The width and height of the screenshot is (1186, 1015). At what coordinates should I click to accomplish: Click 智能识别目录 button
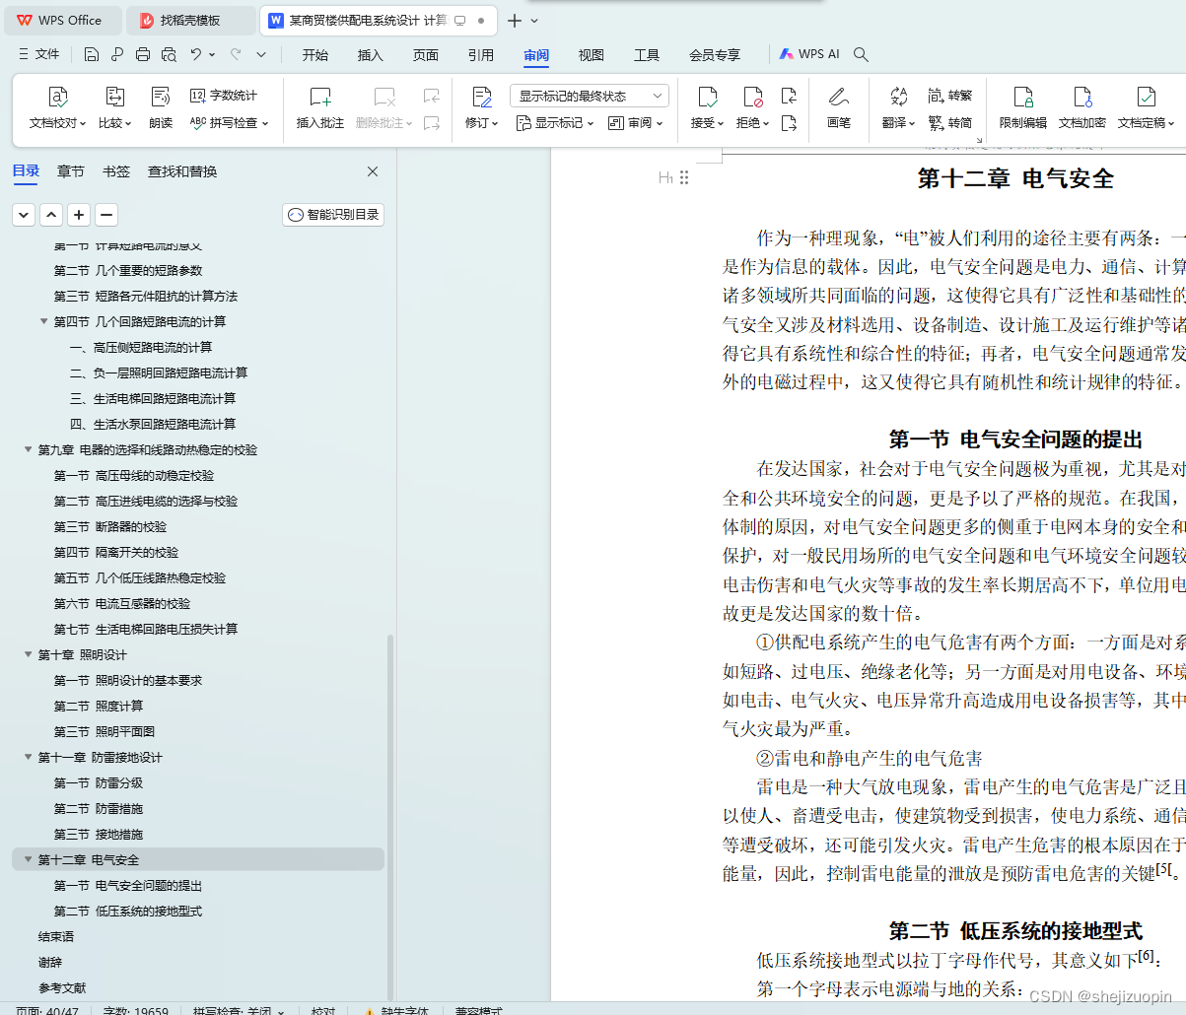333,215
